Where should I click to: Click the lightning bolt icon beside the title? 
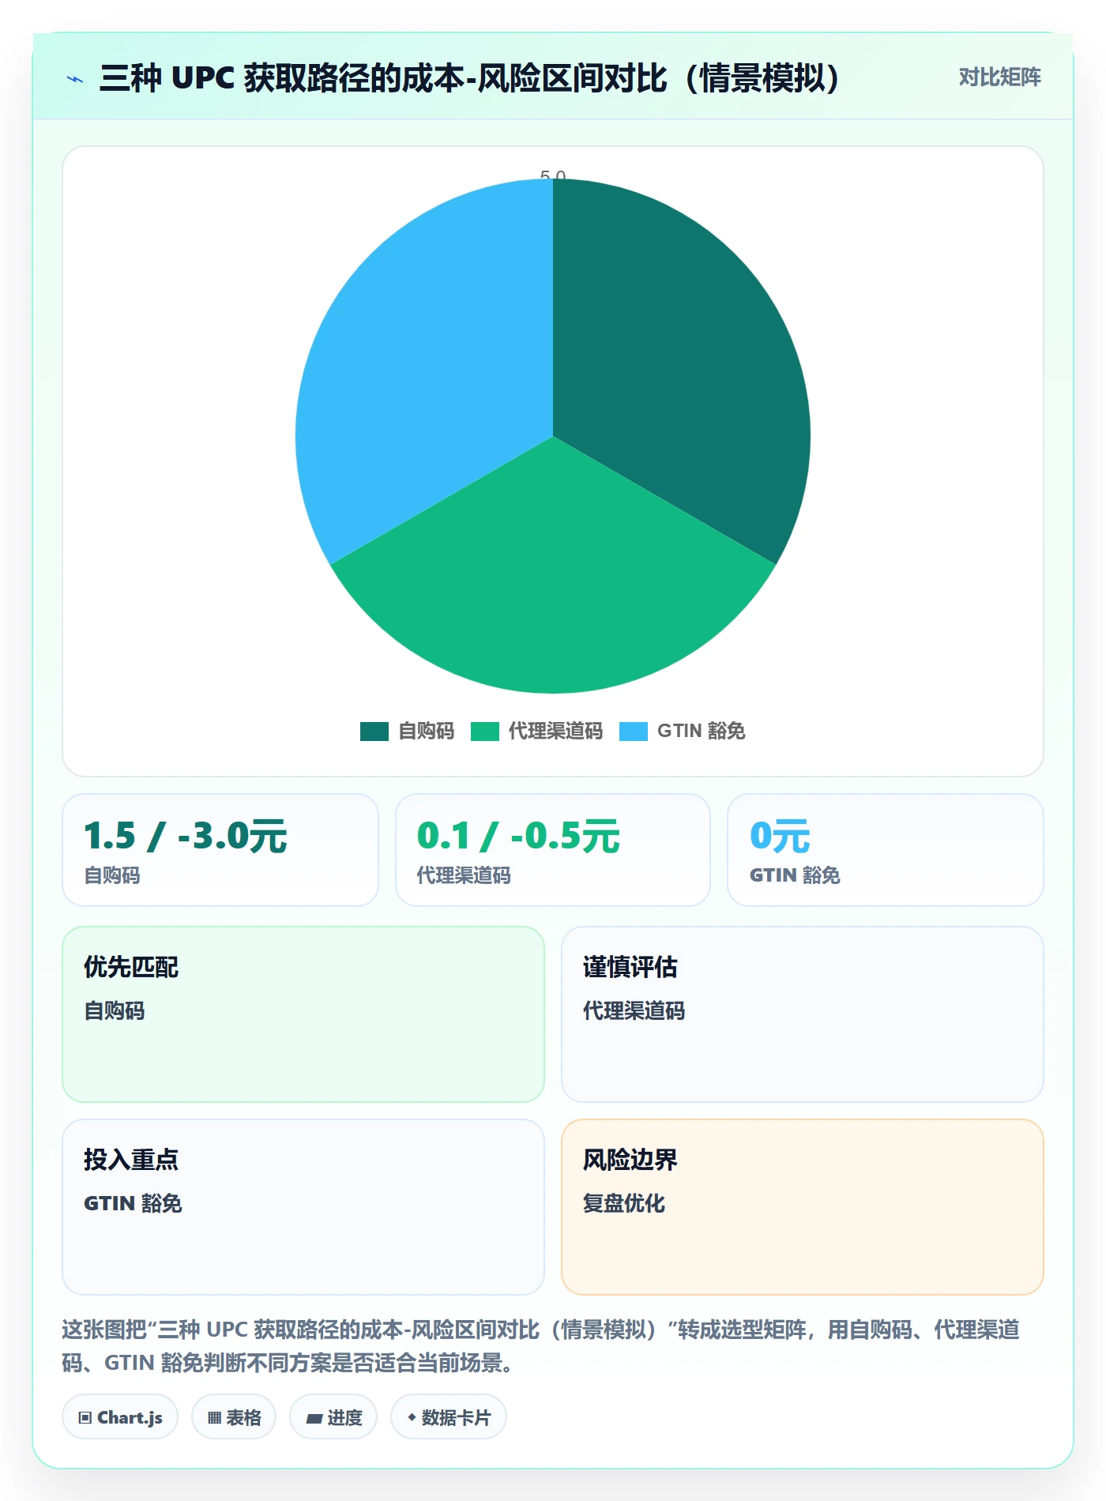[x=75, y=79]
